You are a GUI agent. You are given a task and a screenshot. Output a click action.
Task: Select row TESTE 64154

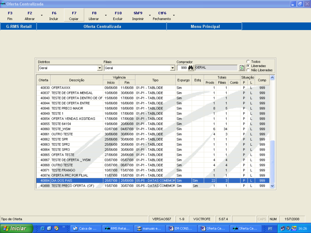click(153, 124)
